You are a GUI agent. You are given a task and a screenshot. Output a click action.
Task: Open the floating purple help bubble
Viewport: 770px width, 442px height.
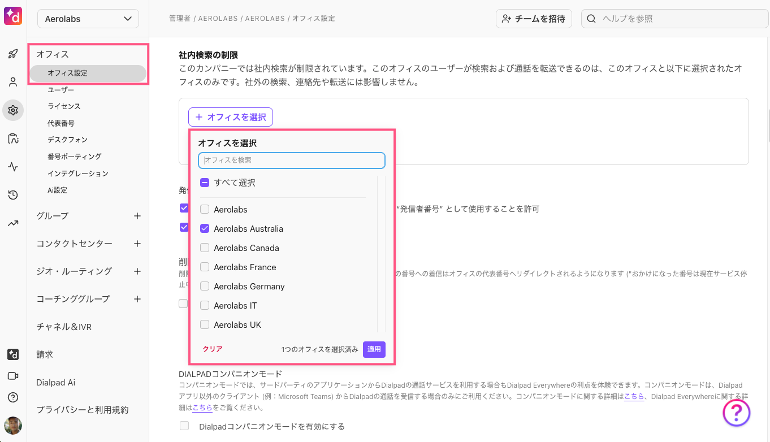tap(737, 413)
